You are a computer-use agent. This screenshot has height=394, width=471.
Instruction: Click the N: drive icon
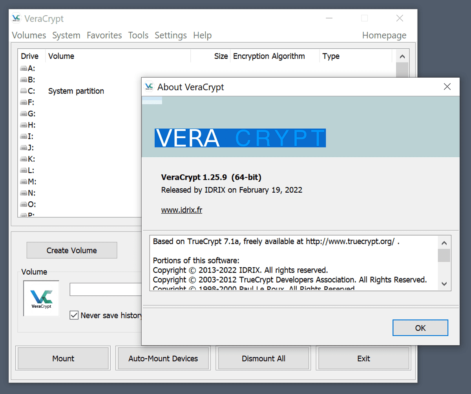24,194
